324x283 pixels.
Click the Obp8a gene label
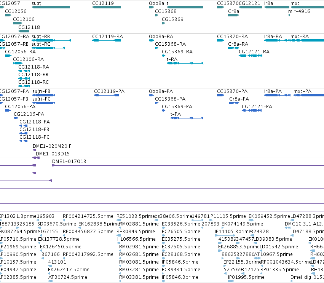(156, 3)
